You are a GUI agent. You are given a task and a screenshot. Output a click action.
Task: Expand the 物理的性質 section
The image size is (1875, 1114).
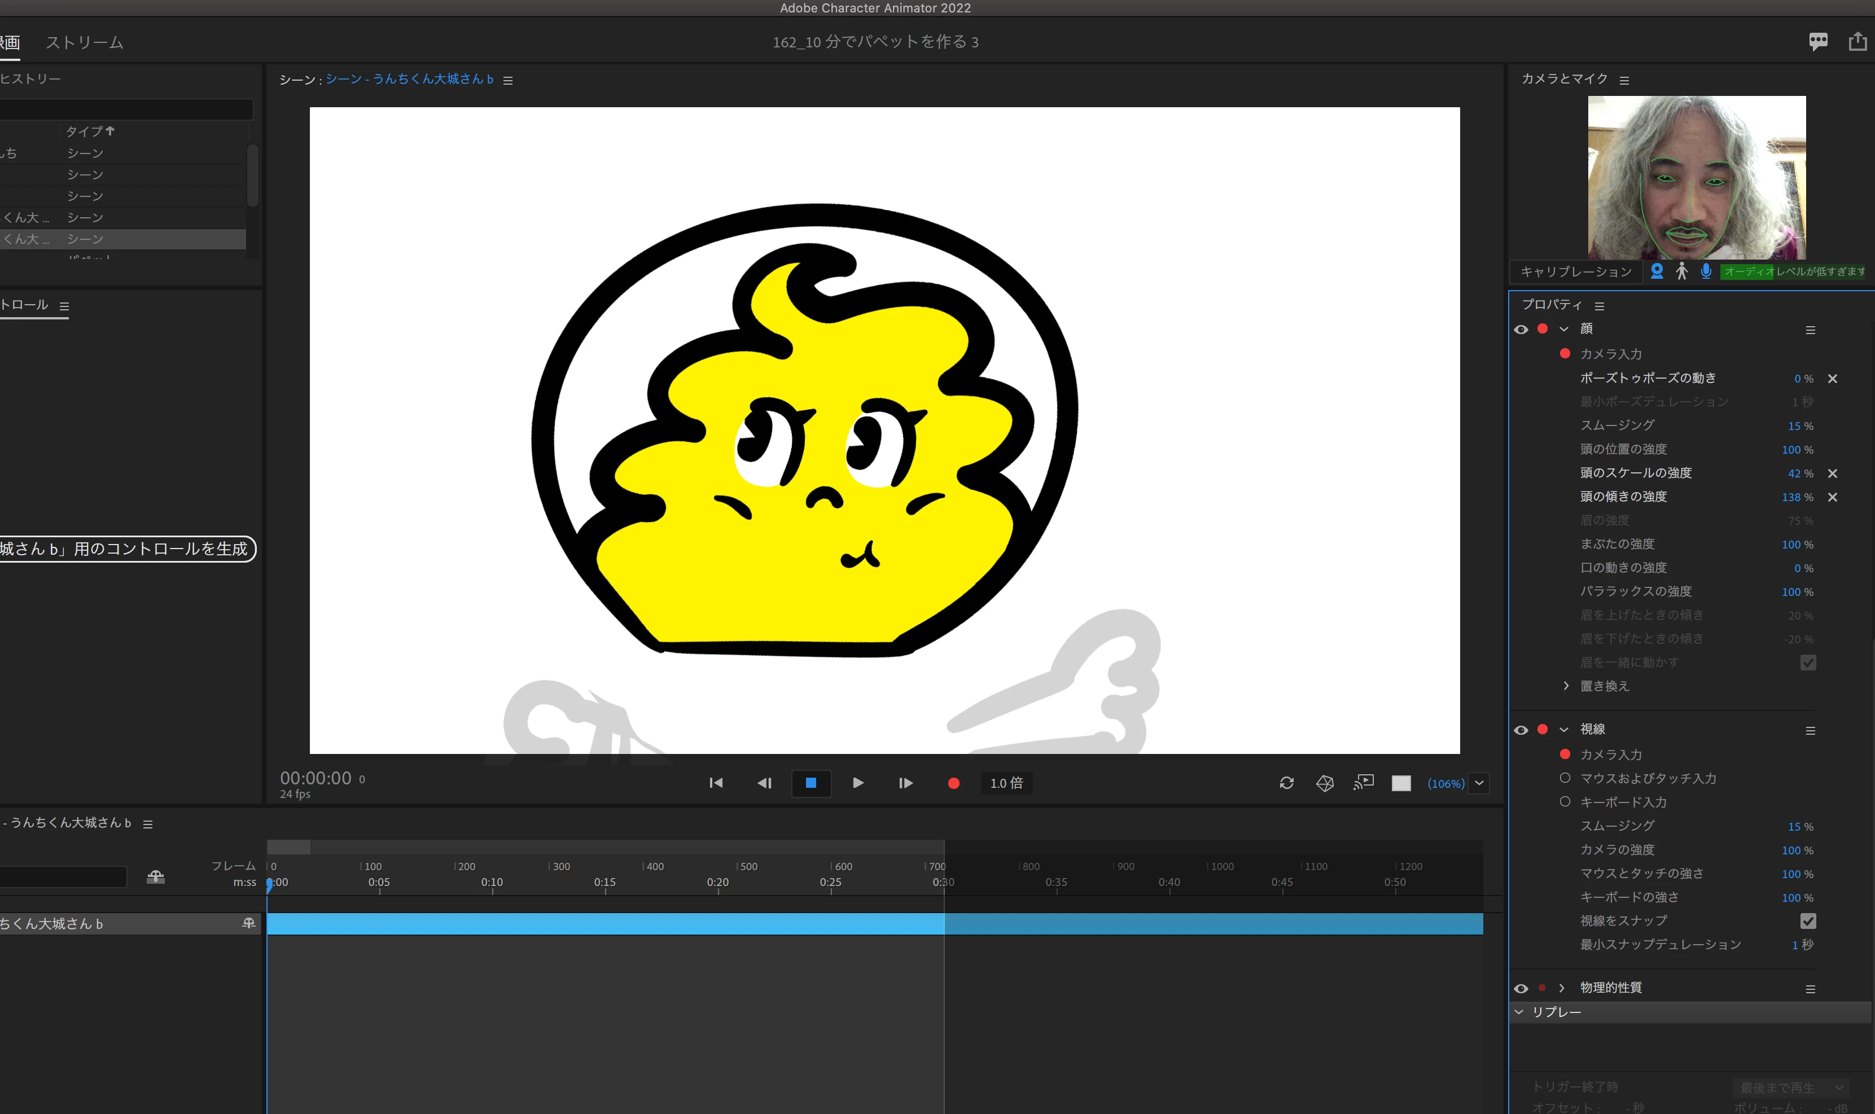1562,988
